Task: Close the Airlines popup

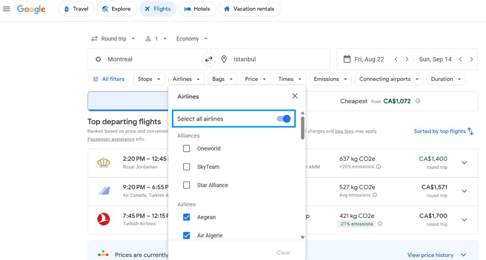Action: [295, 96]
